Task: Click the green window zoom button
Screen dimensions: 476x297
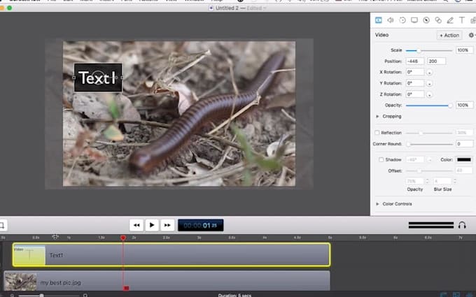Action: [9, 8]
